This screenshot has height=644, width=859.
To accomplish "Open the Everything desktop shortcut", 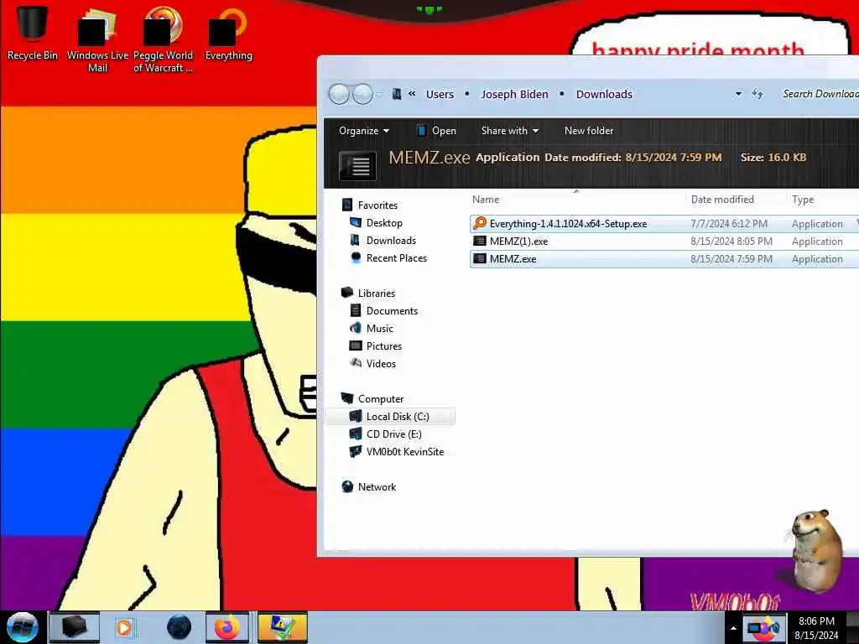I will (228, 34).
